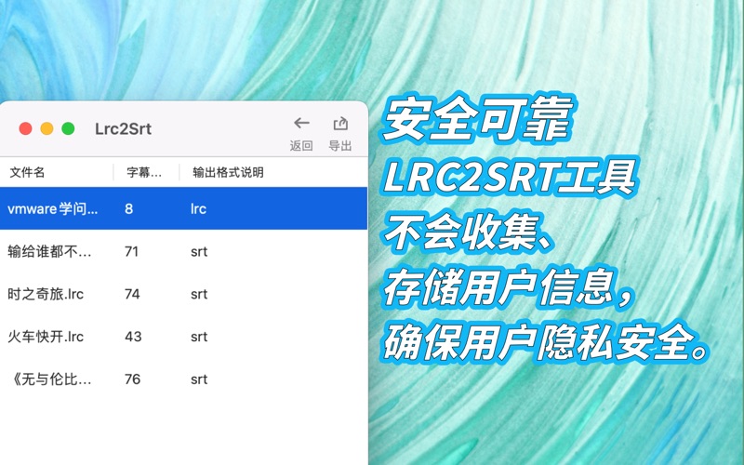Click subtitle count 71 cell
Viewport: 744px width, 465px height.
(x=131, y=251)
